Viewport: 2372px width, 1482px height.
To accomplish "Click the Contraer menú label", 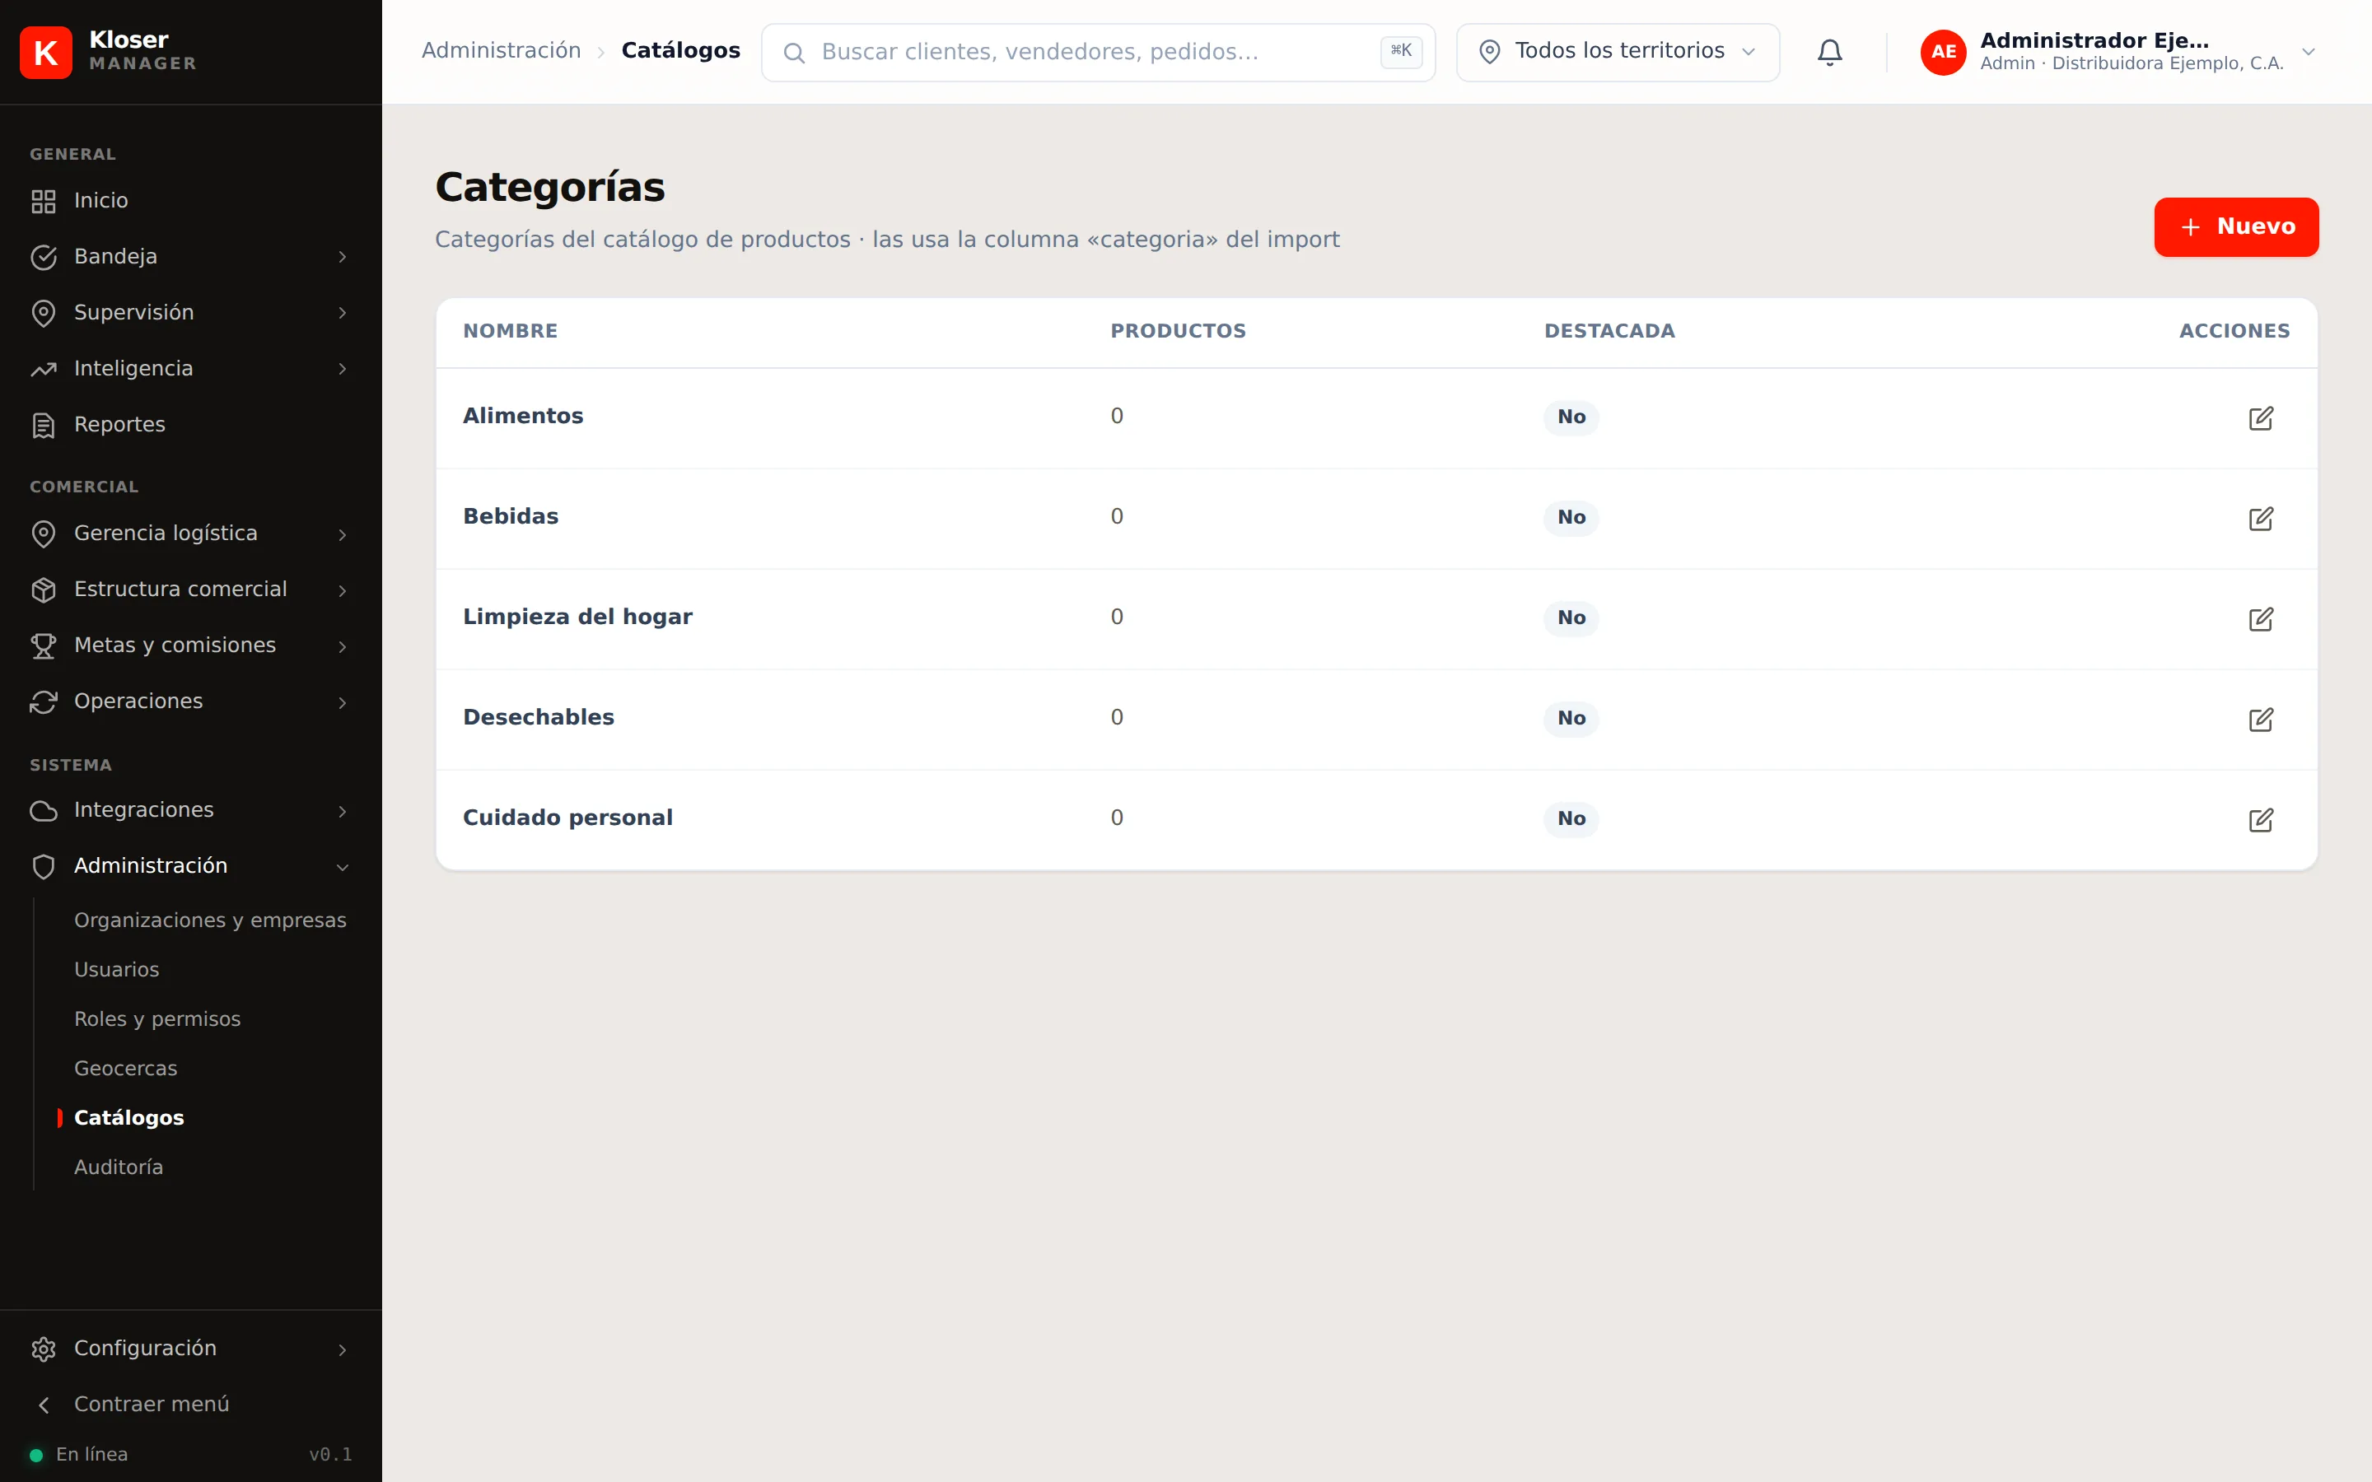I will coord(152,1405).
